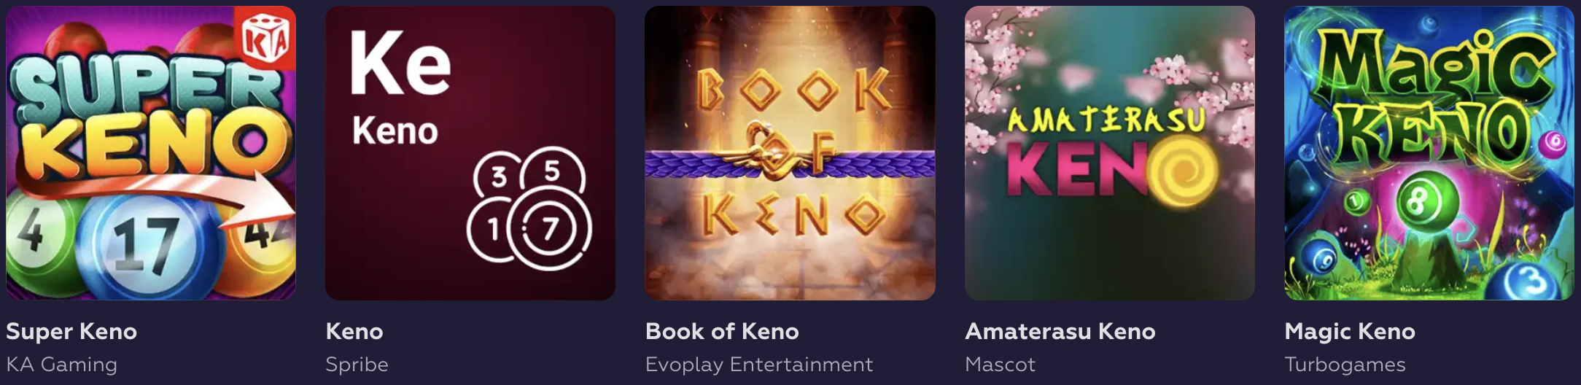Viewport: 1581px width, 385px height.
Task: Open the Super Keno game thumbnail
Action: coord(151,153)
